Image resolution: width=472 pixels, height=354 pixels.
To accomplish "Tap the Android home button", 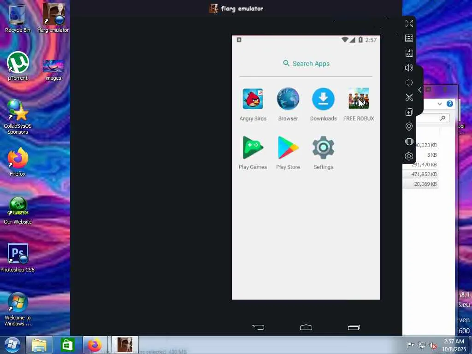I will click(x=306, y=327).
